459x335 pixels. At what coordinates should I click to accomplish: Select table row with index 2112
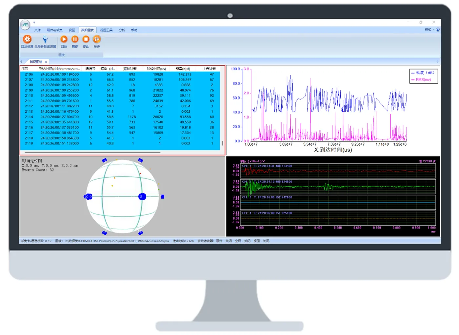[120, 106]
